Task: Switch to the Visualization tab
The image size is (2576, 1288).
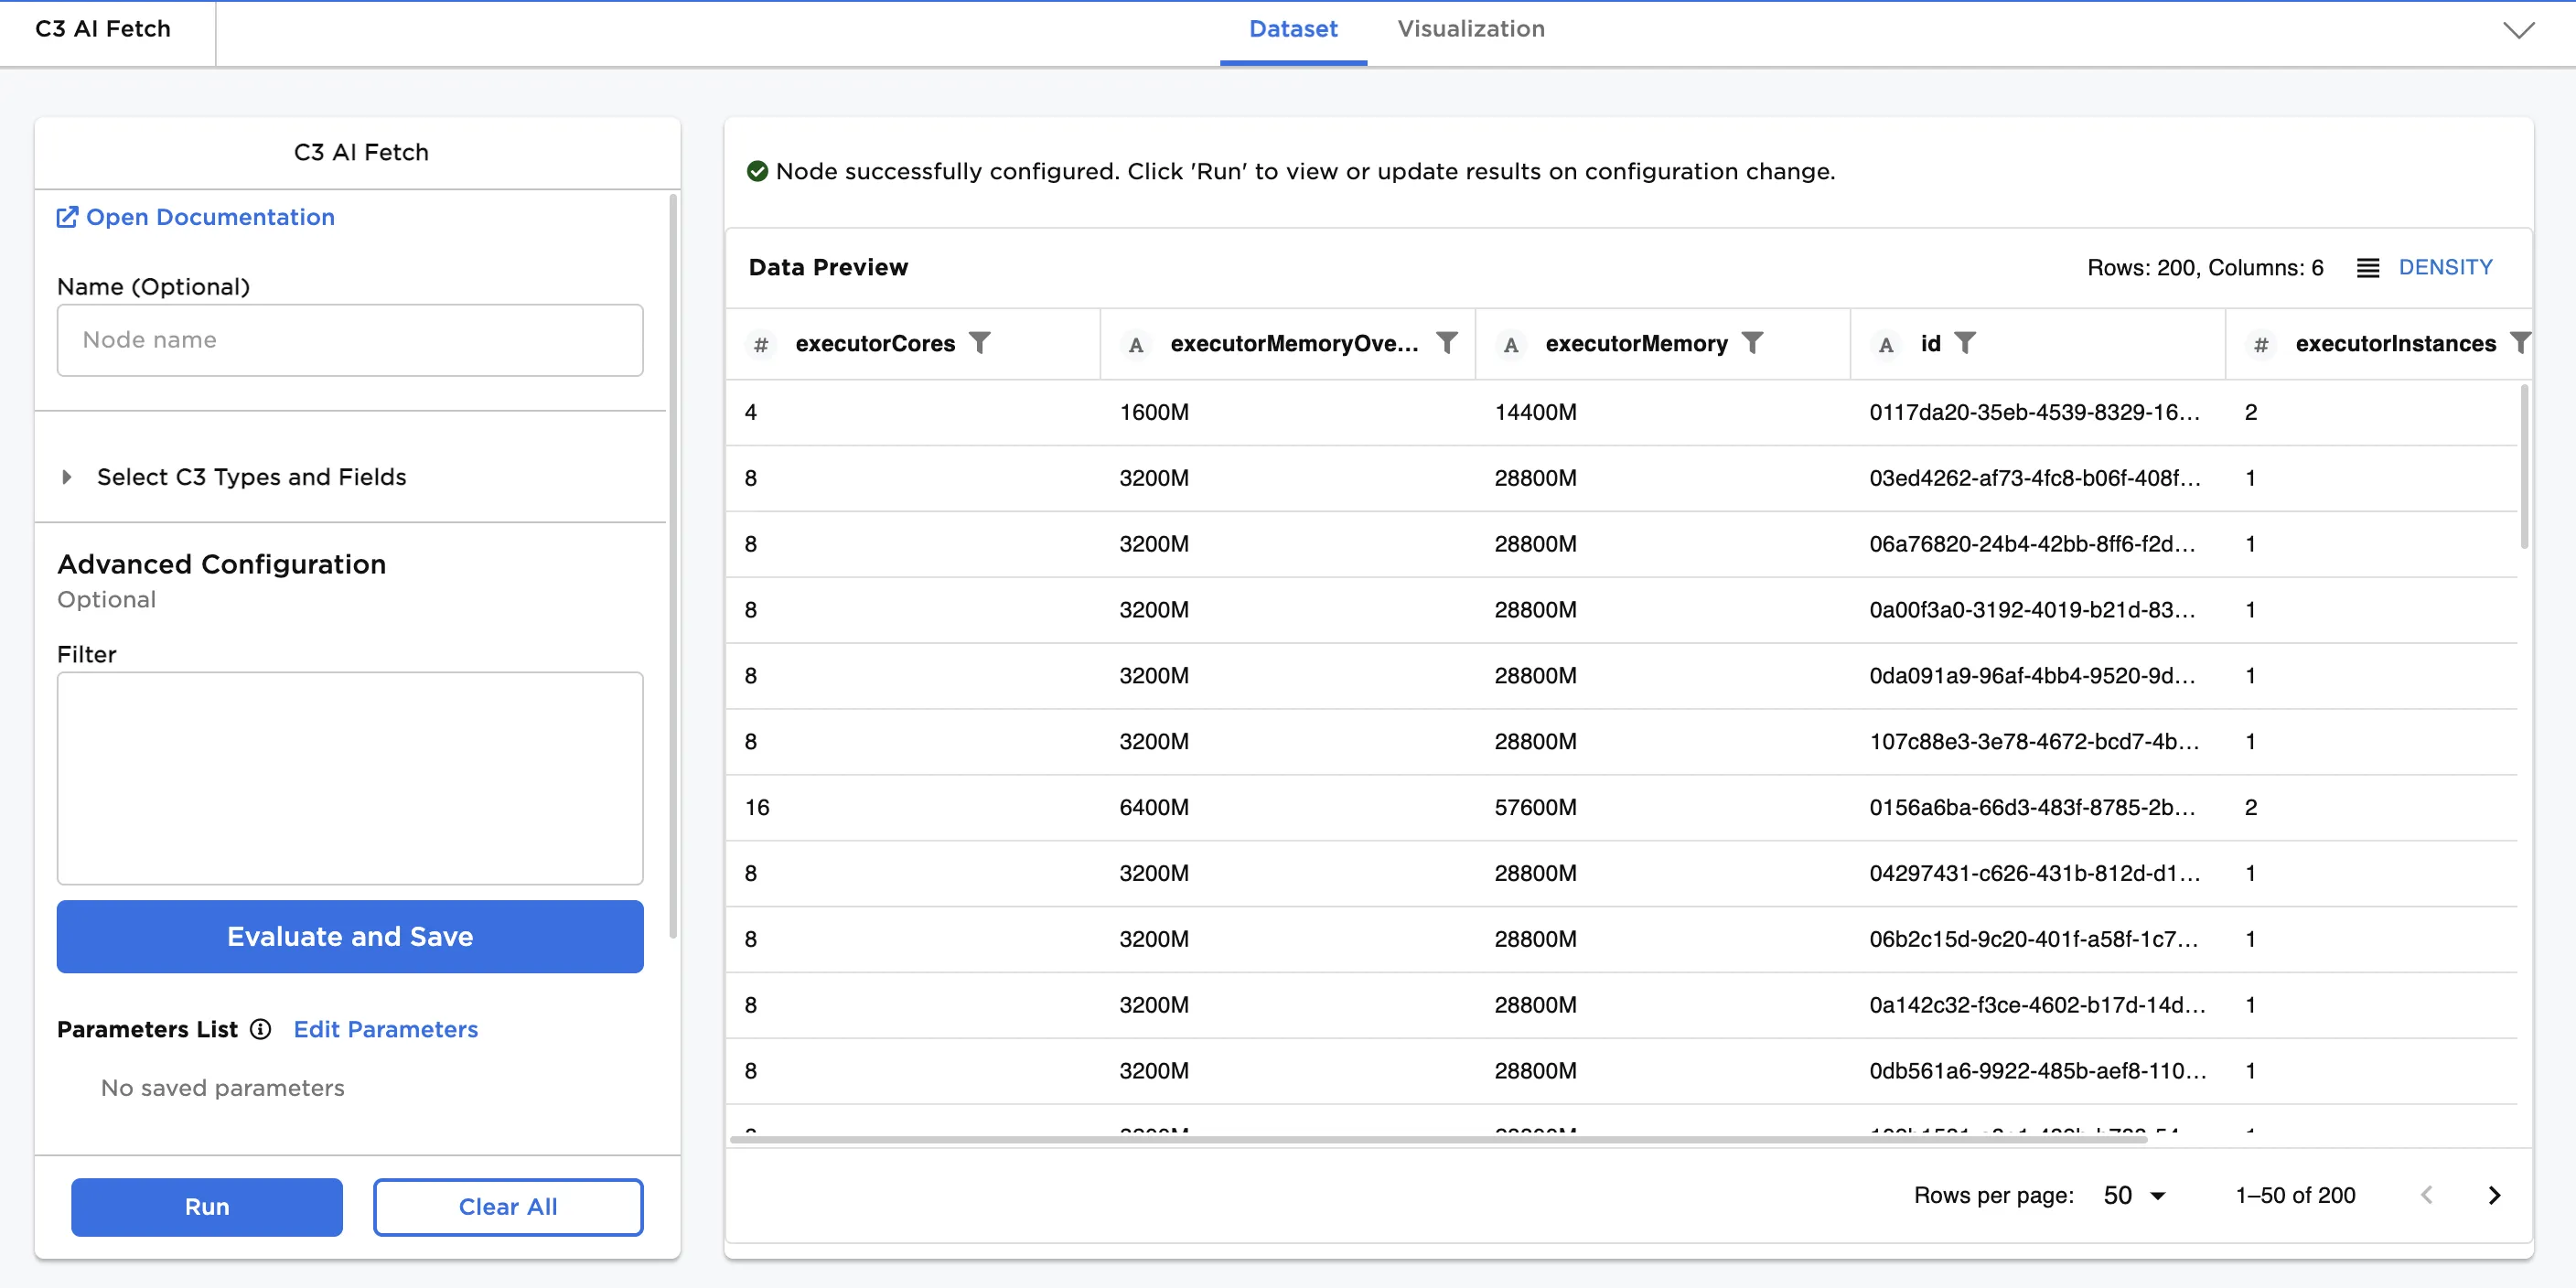Action: pos(1470,29)
